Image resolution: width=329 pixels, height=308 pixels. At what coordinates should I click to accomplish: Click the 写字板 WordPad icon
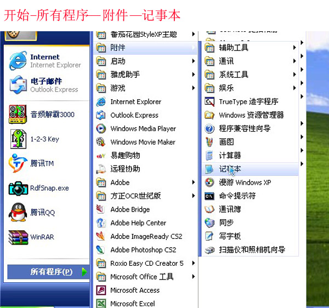pos(209,236)
